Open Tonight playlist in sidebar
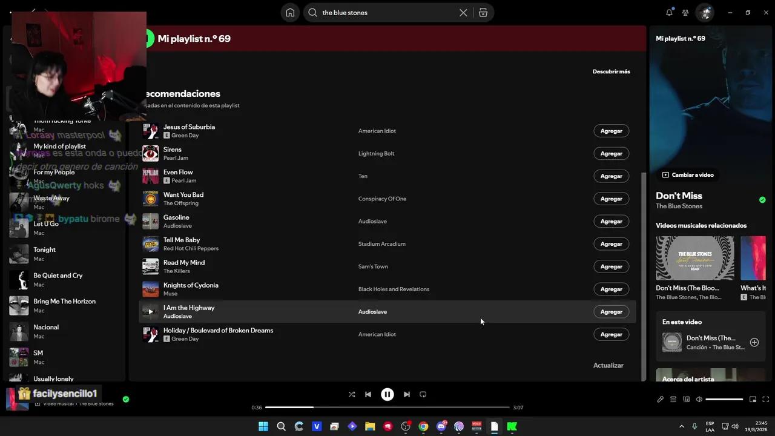775x436 pixels. coord(67,254)
